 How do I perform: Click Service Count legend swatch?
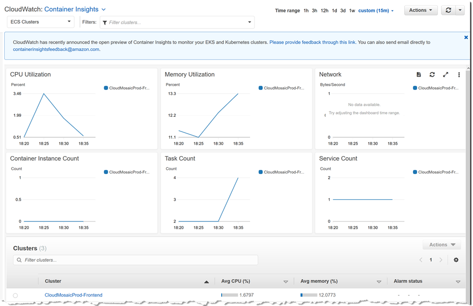point(415,172)
